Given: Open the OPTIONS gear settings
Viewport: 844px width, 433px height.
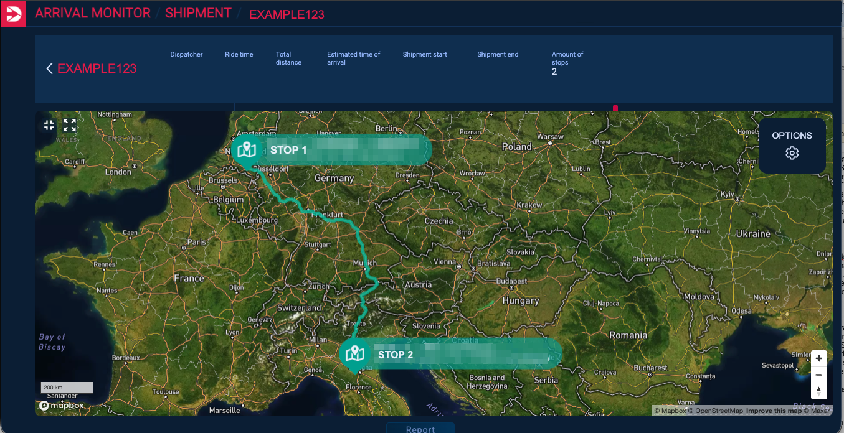Looking at the screenshot, I should [x=791, y=152].
